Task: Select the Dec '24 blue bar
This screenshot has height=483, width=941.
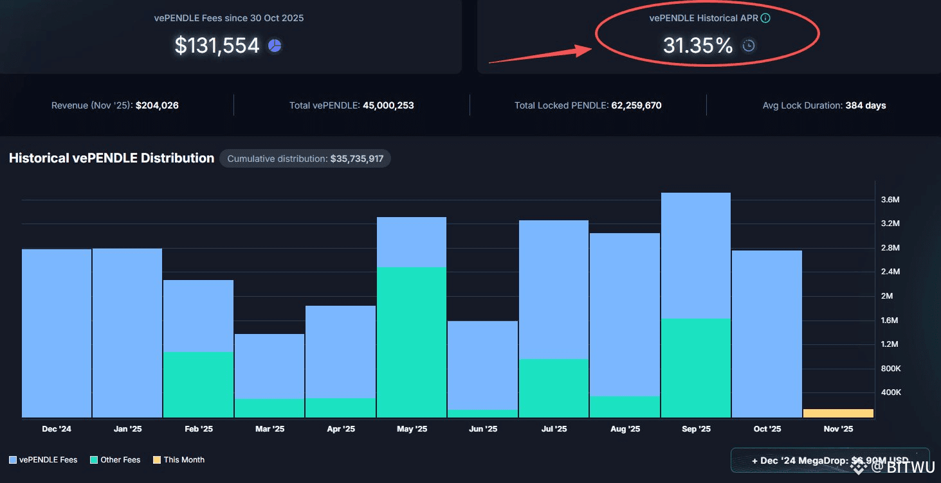Action: coord(57,333)
